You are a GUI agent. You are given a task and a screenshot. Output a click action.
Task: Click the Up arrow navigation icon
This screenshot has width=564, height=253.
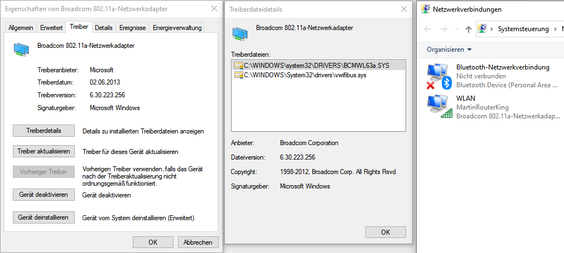coord(468,29)
